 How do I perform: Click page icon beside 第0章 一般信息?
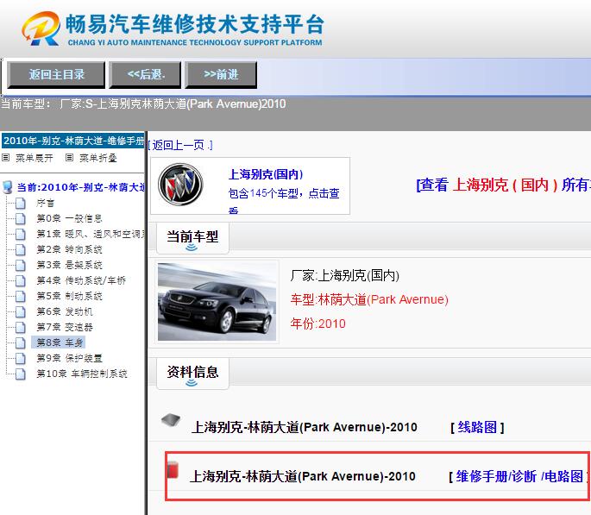21,218
